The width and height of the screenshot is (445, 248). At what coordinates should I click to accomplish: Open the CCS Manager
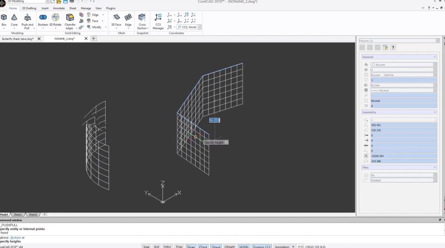click(x=158, y=21)
